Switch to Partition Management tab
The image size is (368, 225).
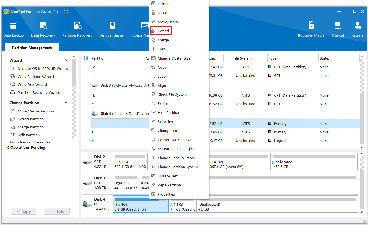pyautogui.click(x=32, y=48)
